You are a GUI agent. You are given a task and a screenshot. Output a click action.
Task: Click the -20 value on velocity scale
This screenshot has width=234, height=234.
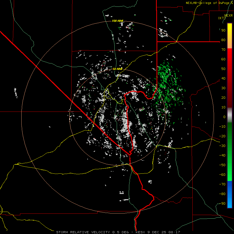[x=222, y=136]
